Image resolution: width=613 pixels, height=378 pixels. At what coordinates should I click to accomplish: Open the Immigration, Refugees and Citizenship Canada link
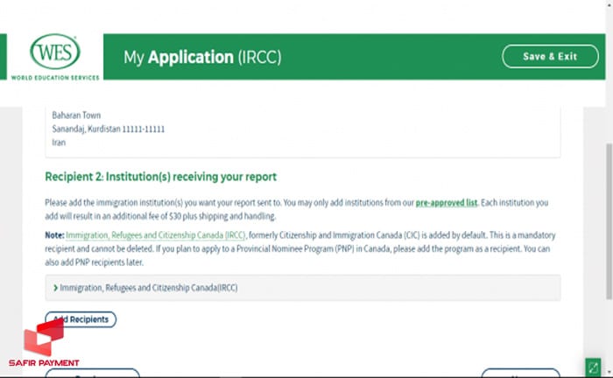pyautogui.click(x=157, y=236)
